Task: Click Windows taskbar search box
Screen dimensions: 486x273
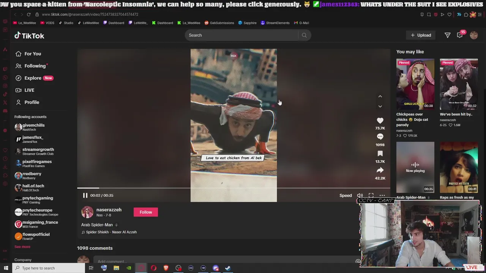Action: pos(49,268)
